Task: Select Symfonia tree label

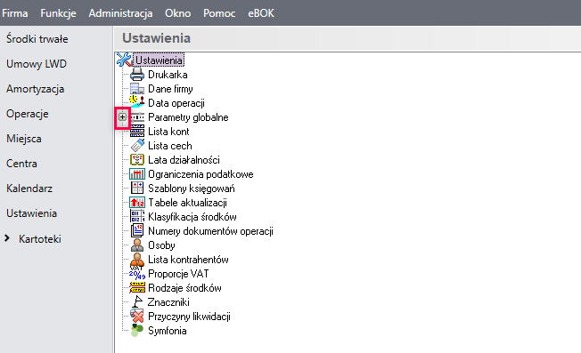Action: coord(168,331)
